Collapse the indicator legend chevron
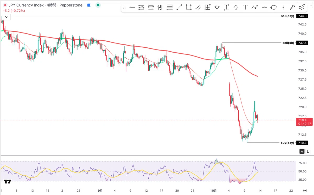The height and width of the screenshot is (195, 314). (6, 17)
